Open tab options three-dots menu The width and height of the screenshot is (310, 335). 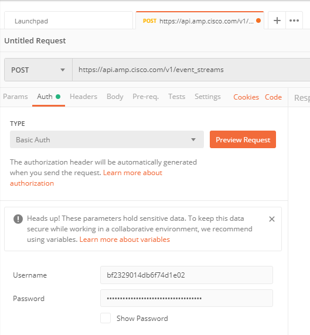(294, 20)
